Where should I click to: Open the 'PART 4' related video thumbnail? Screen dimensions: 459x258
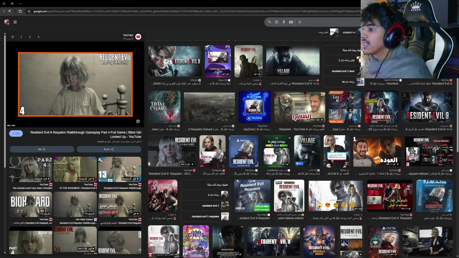click(30, 169)
